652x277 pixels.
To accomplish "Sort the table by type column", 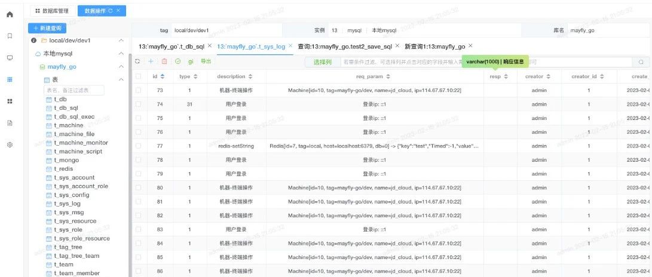I will click(x=195, y=76).
